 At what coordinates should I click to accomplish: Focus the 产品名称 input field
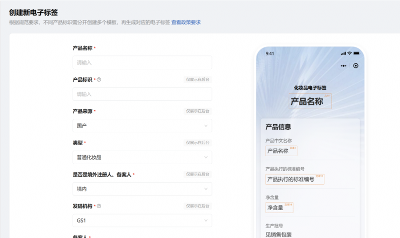coord(142,62)
